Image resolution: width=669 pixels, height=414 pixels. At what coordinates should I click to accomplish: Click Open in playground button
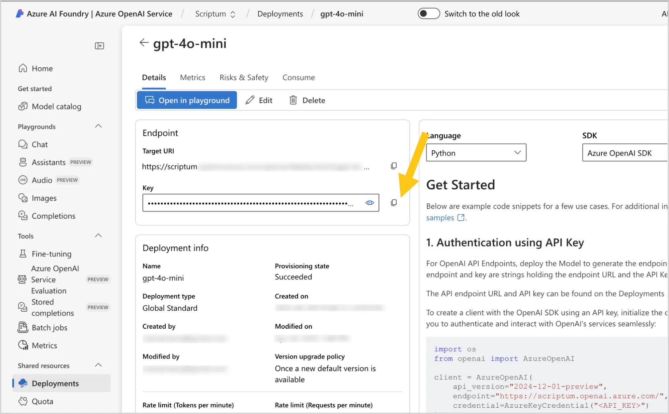(x=187, y=100)
